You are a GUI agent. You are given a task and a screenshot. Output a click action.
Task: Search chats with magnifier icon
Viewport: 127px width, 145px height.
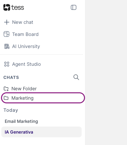click(x=76, y=77)
